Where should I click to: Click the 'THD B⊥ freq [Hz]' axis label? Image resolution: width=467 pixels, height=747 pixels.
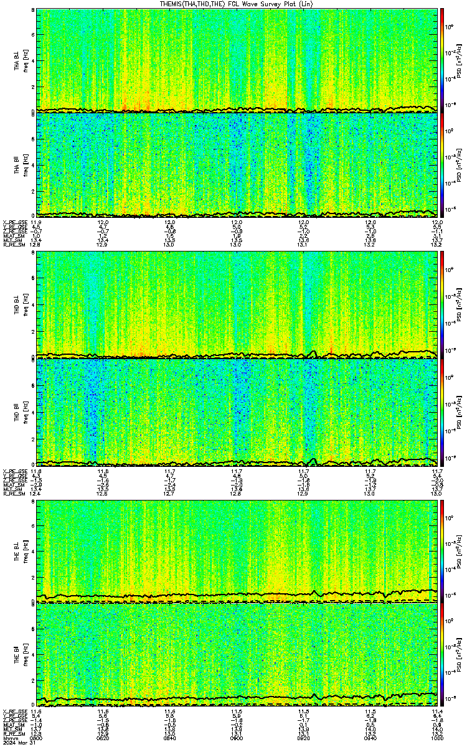[x=20, y=304]
